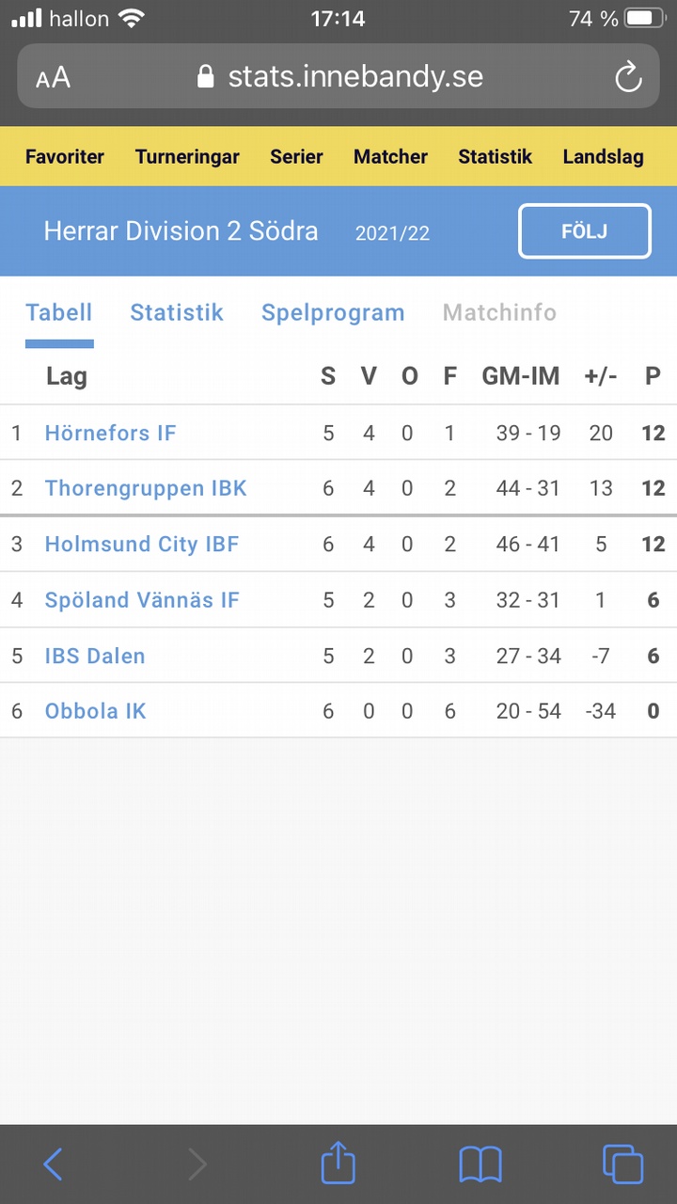Switch to the Spelprogram tab
This screenshot has width=677, height=1204.
[x=333, y=313]
